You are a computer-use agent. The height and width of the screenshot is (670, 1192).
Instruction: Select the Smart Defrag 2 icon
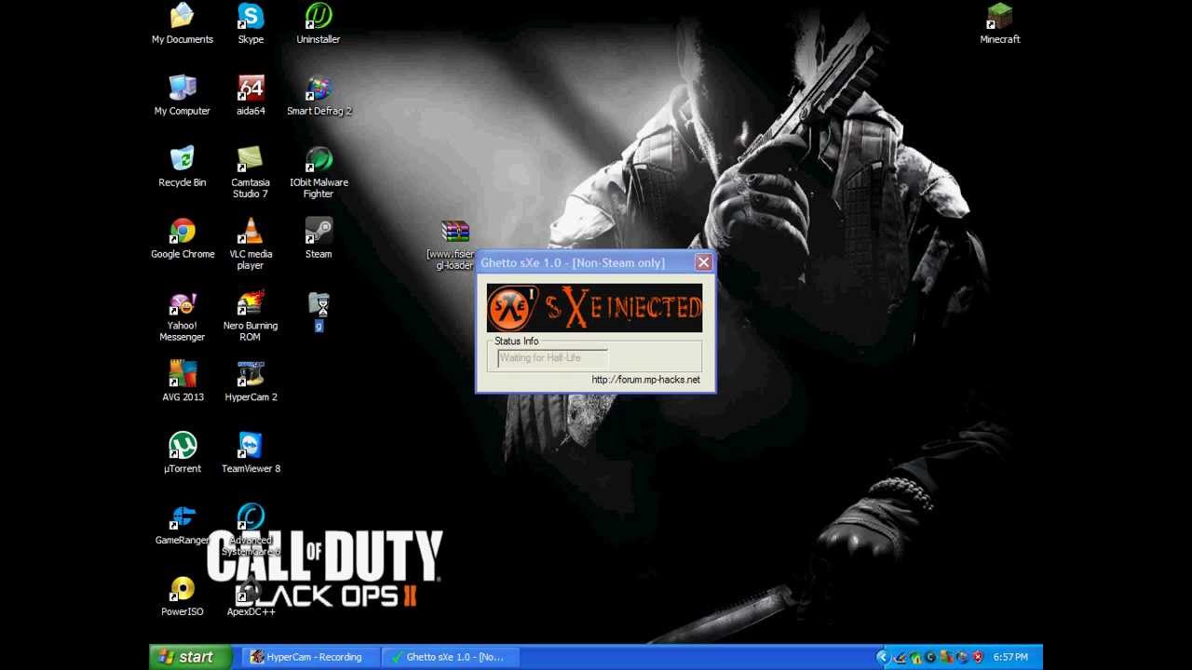tap(318, 95)
